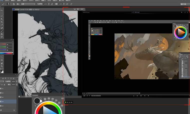Select the Move tool in Photoshop toolbar

2,10
